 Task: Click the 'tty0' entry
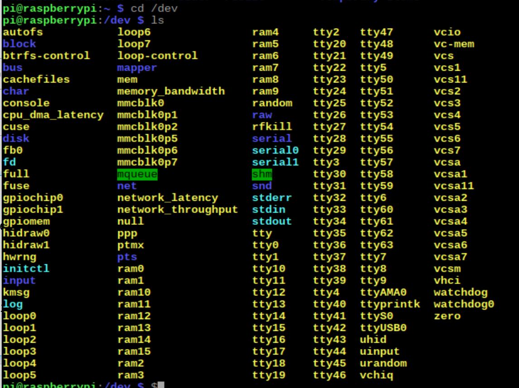click(x=265, y=245)
